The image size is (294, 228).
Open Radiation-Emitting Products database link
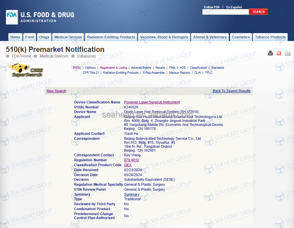point(121,73)
